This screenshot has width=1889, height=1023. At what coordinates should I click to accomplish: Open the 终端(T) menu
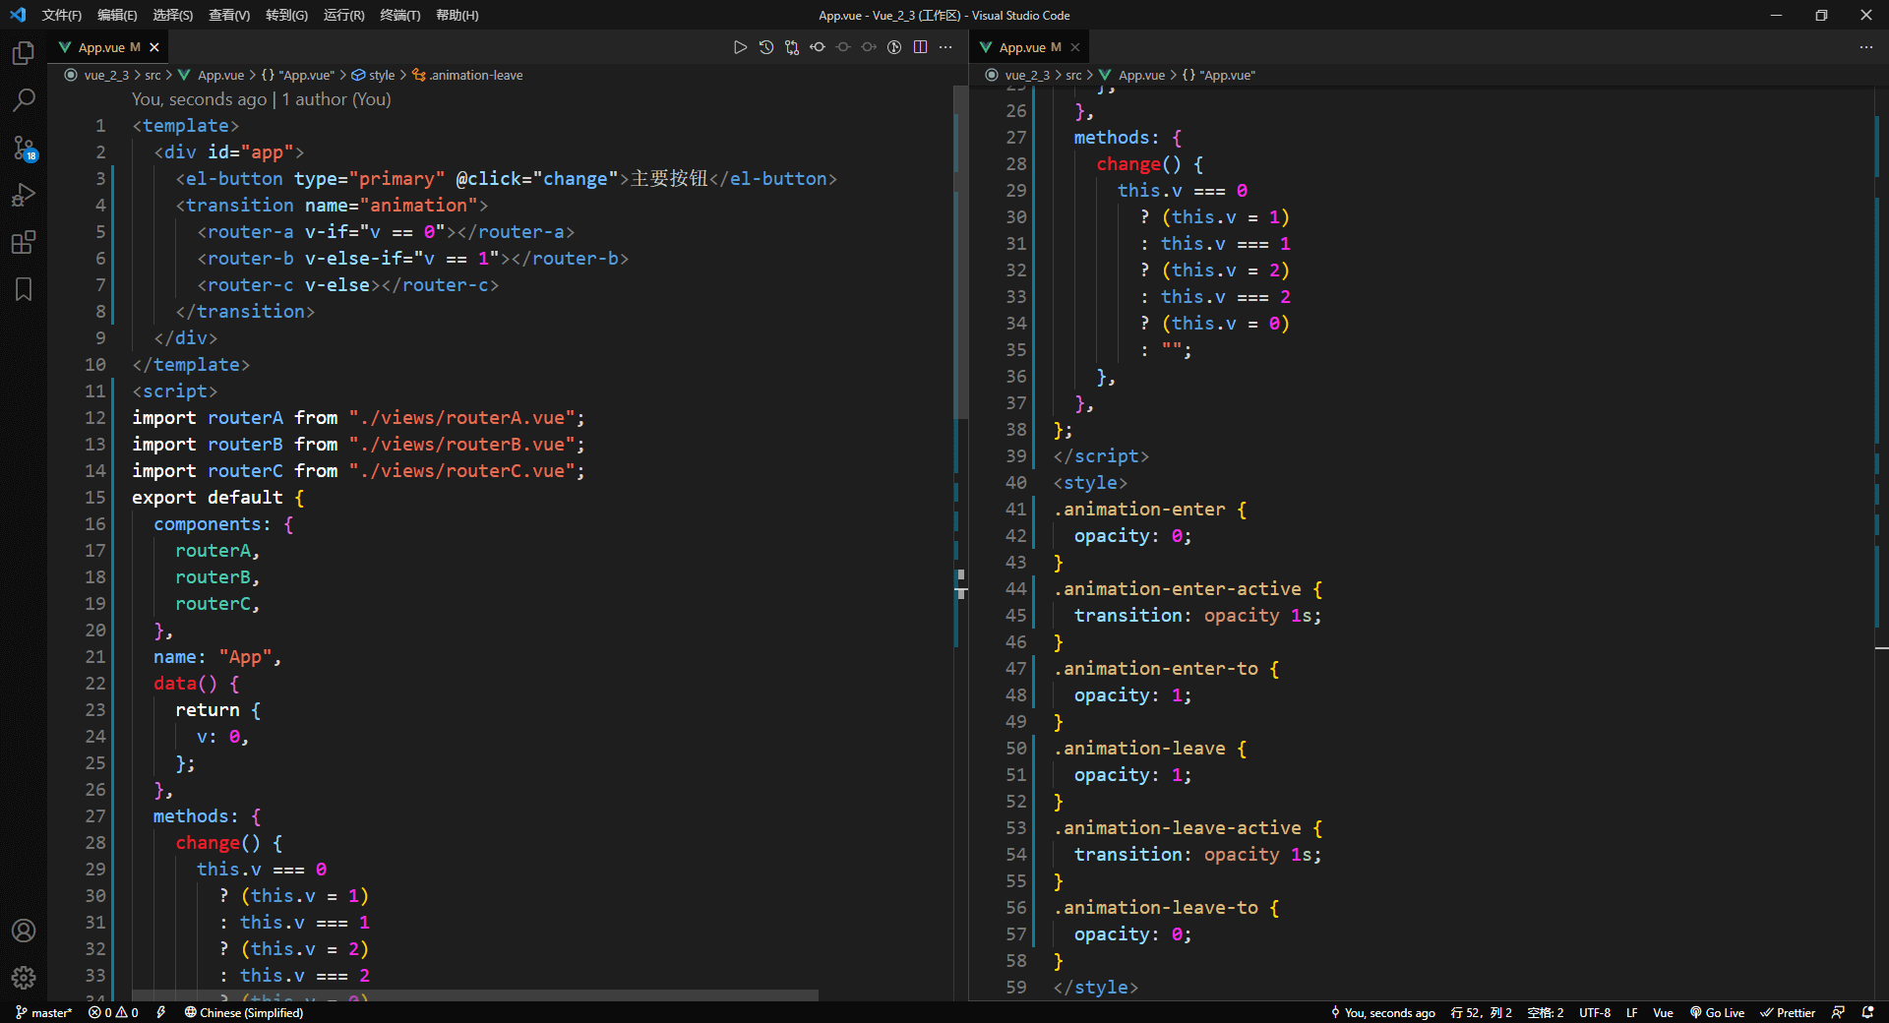click(x=399, y=15)
